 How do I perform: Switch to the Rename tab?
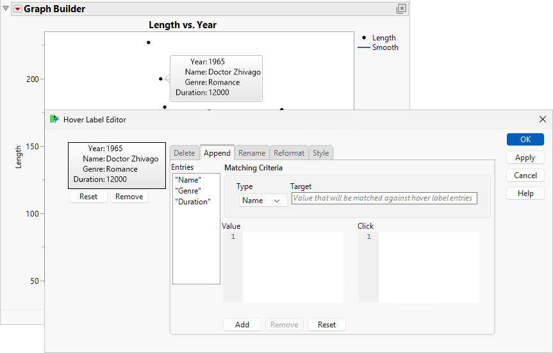pyautogui.click(x=252, y=153)
